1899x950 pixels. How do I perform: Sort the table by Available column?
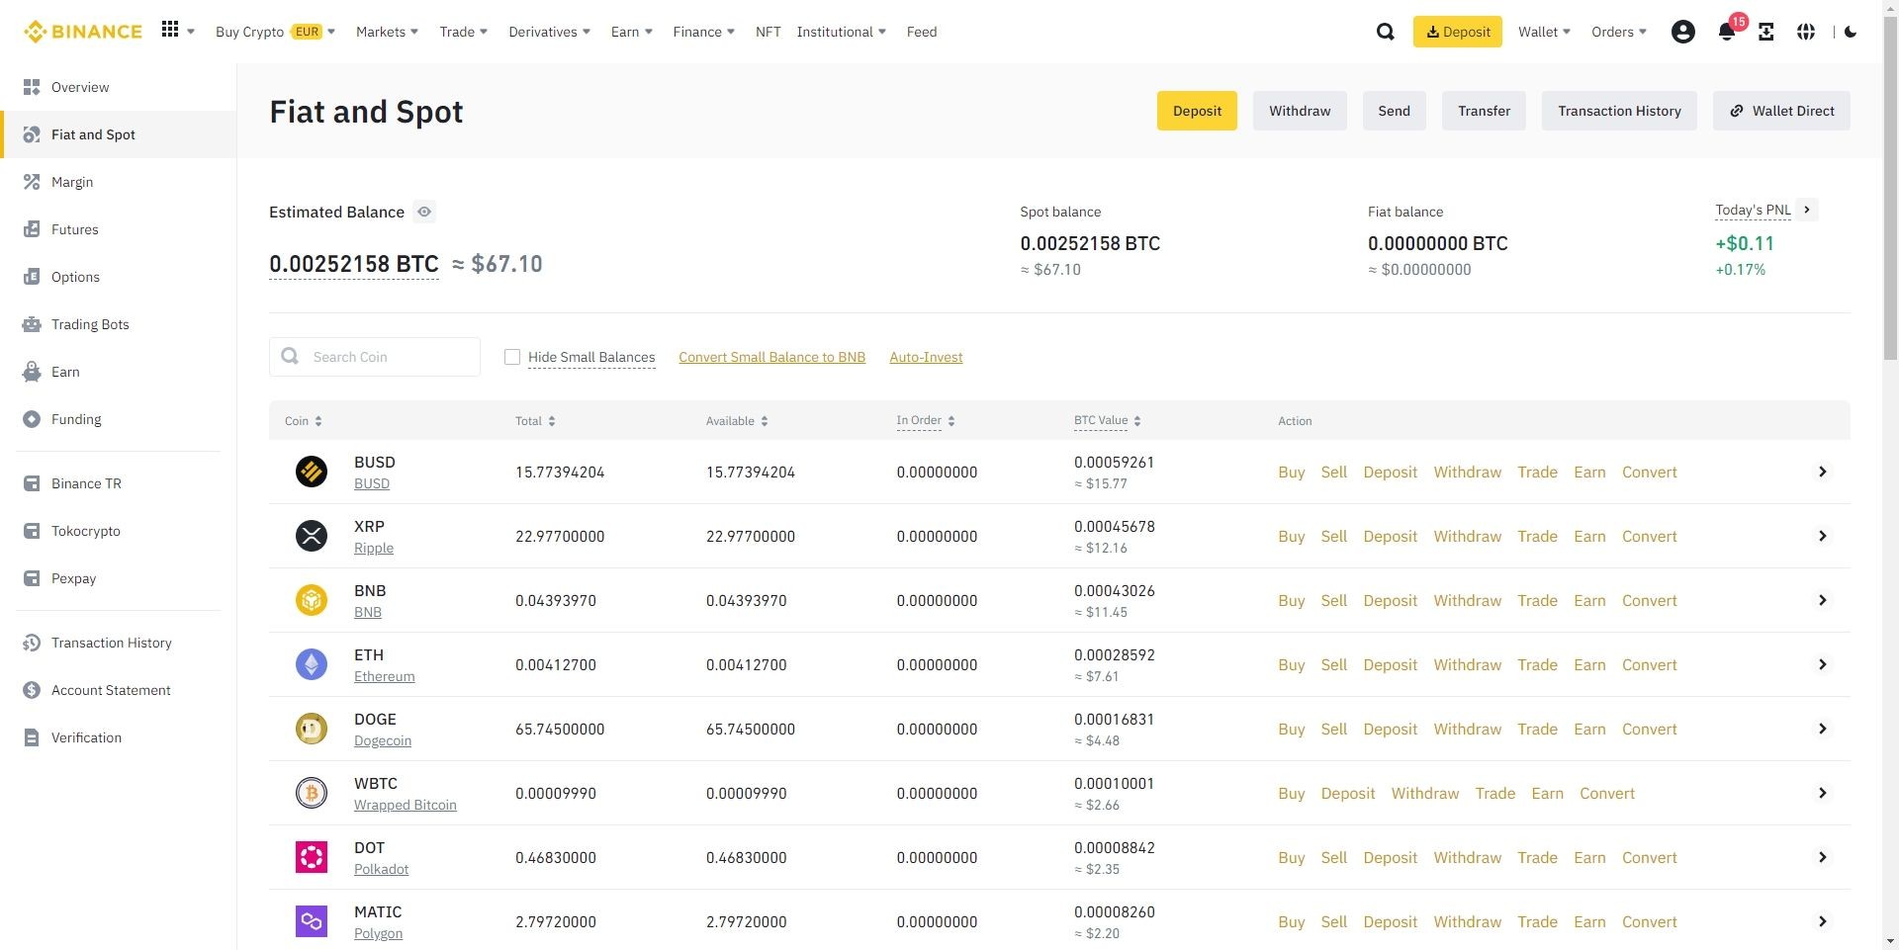point(737,421)
